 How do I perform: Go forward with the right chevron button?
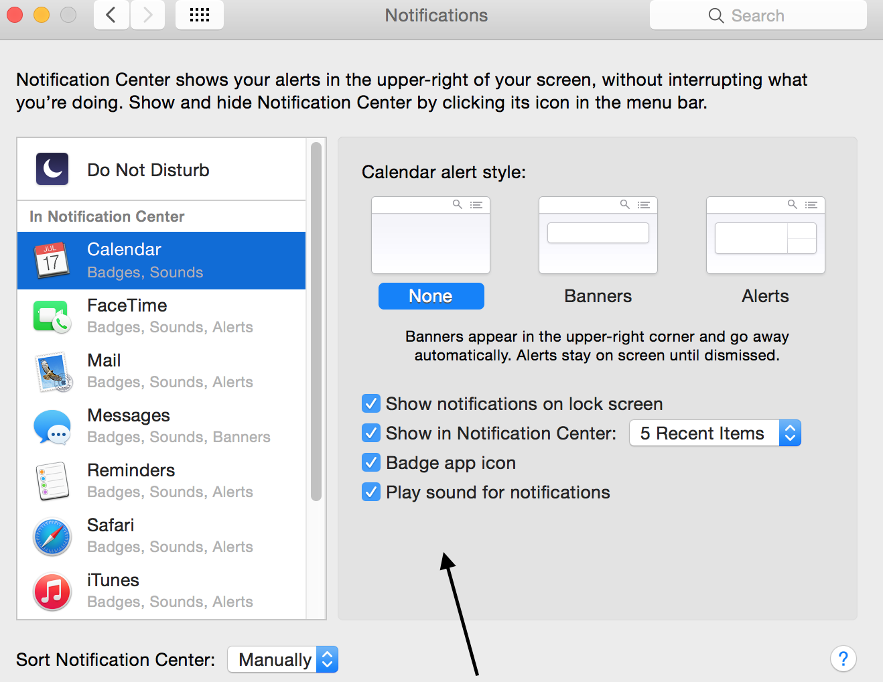[147, 15]
